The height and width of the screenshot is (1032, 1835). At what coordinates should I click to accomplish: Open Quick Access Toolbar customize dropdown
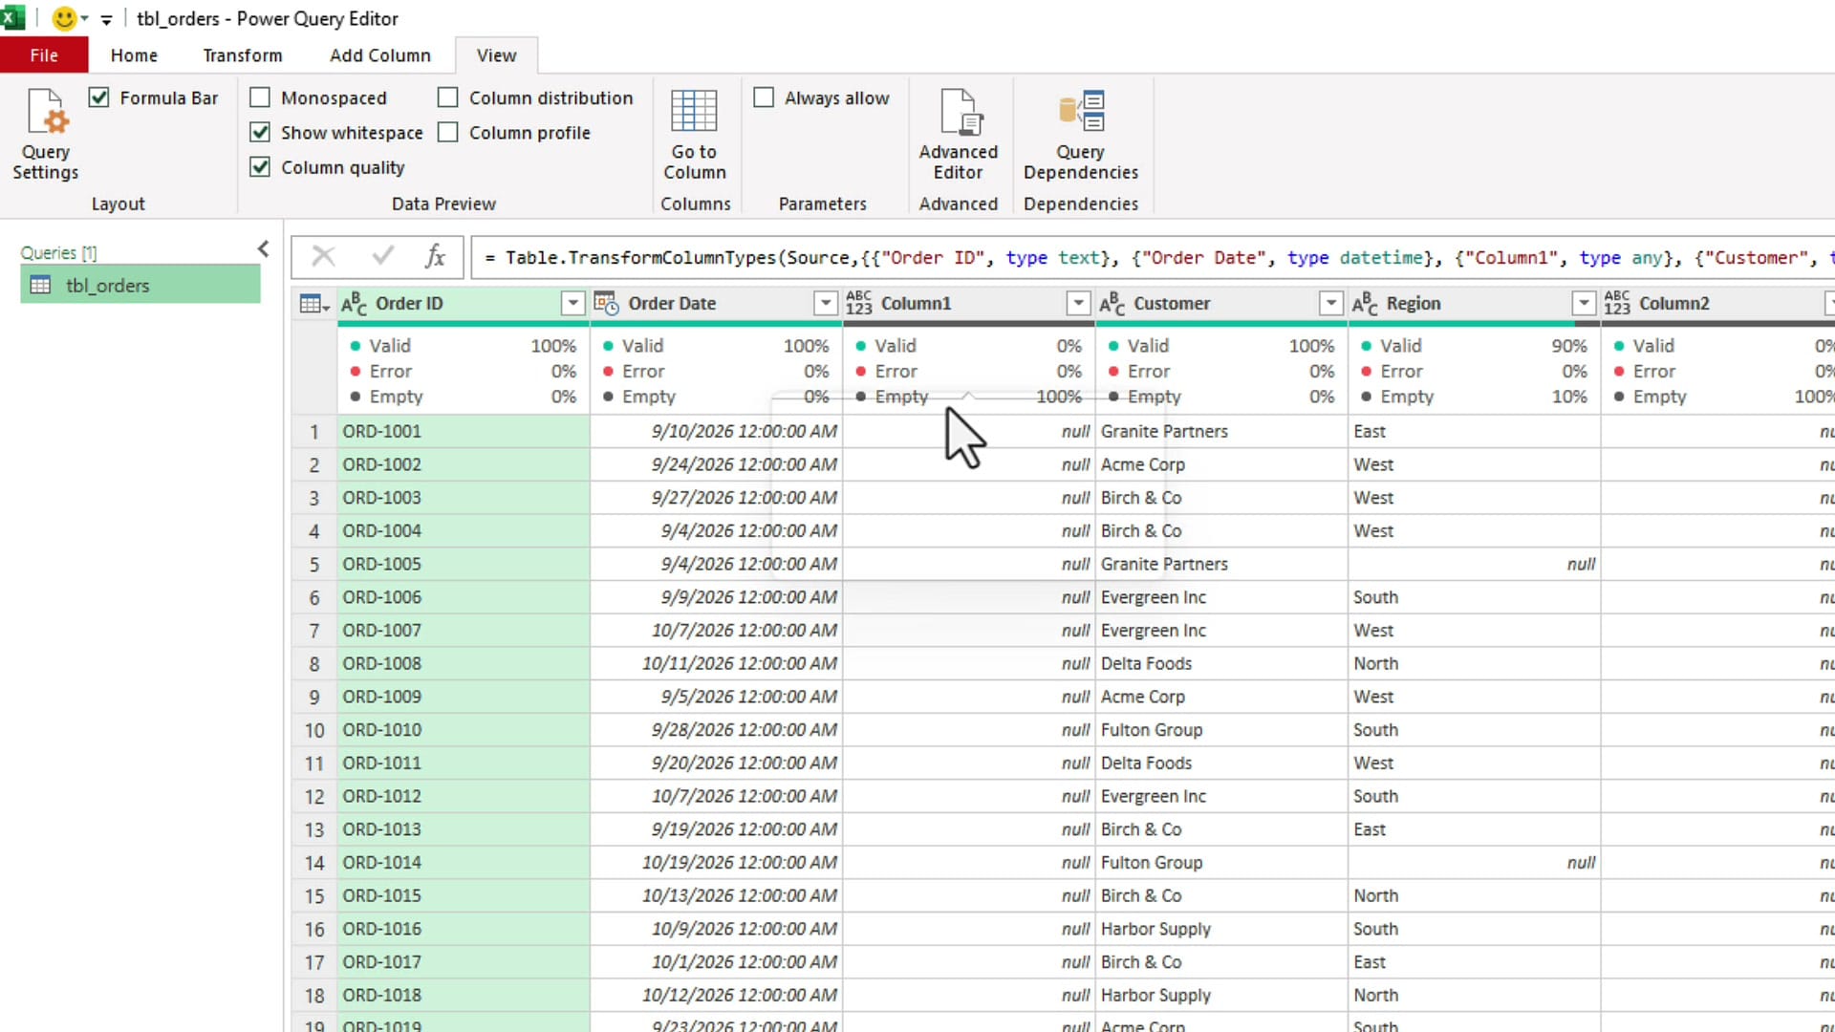tap(106, 19)
